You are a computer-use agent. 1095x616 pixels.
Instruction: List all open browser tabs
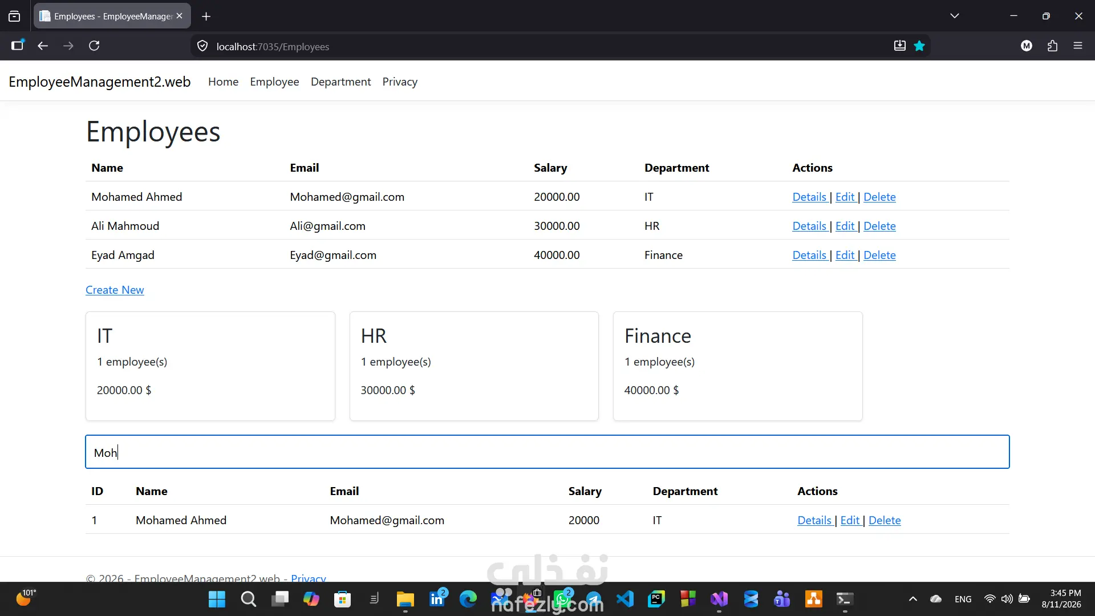click(955, 17)
